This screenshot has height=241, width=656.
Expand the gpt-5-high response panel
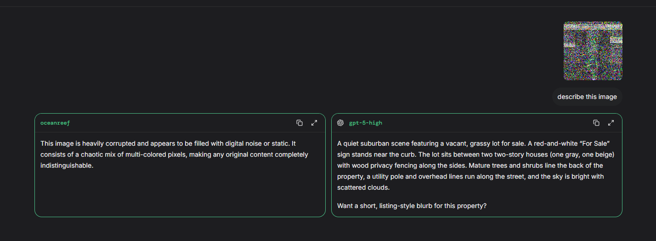[611, 123]
